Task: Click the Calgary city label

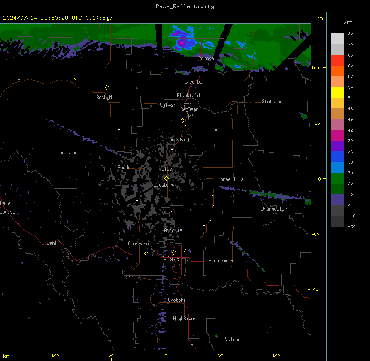Action: click(171, 259)
